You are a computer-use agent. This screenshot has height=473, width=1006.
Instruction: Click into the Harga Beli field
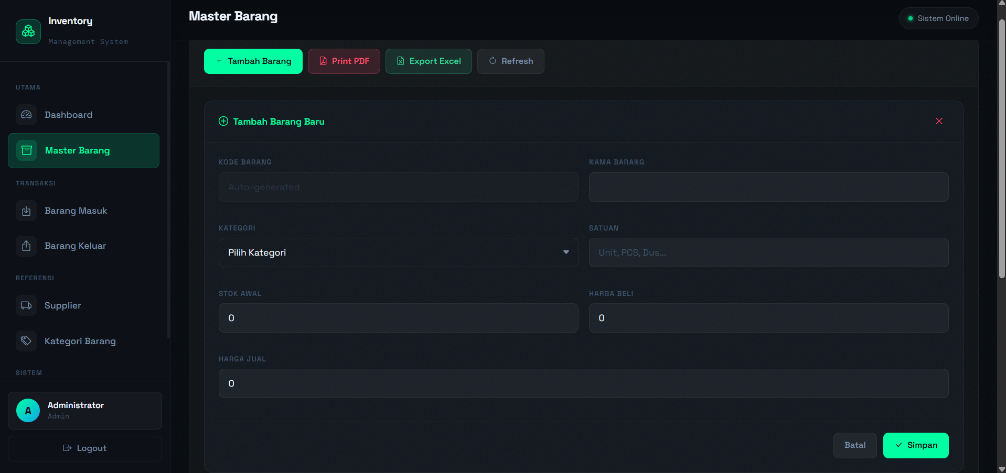tap(769, 318)
